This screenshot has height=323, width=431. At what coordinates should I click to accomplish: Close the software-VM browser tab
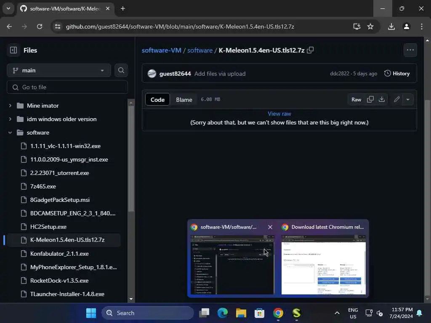tap(108, 8)
